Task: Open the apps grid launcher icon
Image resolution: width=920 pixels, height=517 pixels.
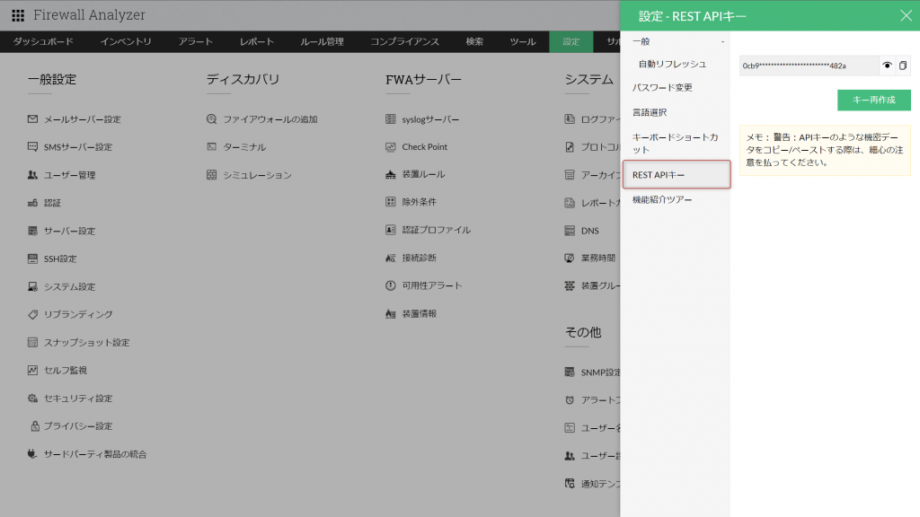Action: [x=18, y=15]
